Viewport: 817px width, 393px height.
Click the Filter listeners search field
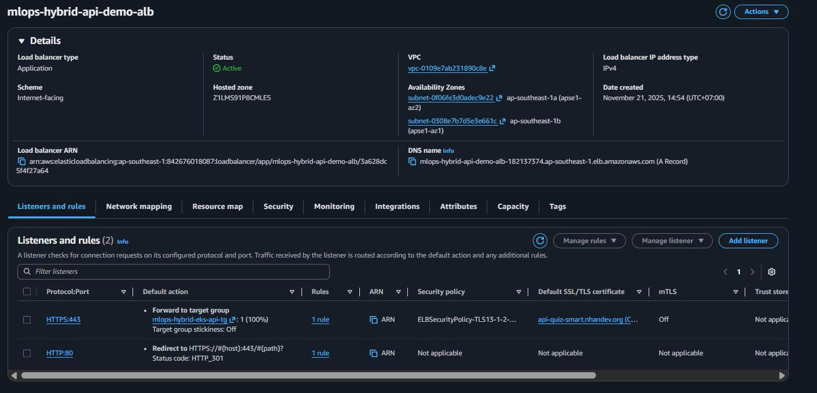click(x=174, y=271)
